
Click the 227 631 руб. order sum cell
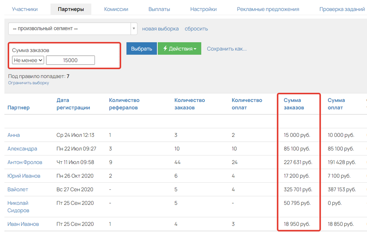298,162
